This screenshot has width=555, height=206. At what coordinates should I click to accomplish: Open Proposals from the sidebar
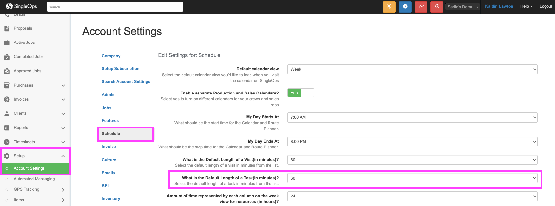[x=23, y=28]
